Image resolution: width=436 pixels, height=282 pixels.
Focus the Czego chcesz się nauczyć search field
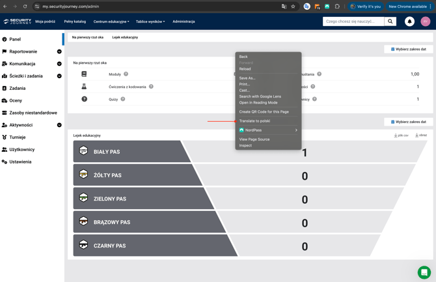coord(353,21)
